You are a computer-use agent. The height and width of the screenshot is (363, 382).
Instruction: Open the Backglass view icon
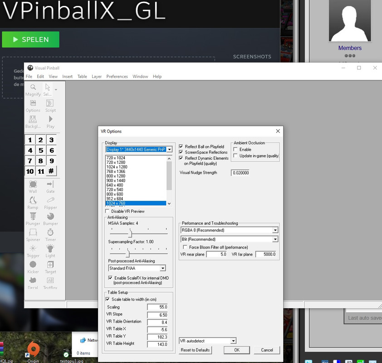[33, 122]
